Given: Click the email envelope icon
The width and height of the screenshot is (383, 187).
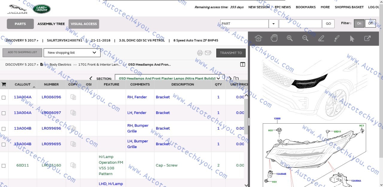Looking at the screenshot, I should (x=208, y=53).
